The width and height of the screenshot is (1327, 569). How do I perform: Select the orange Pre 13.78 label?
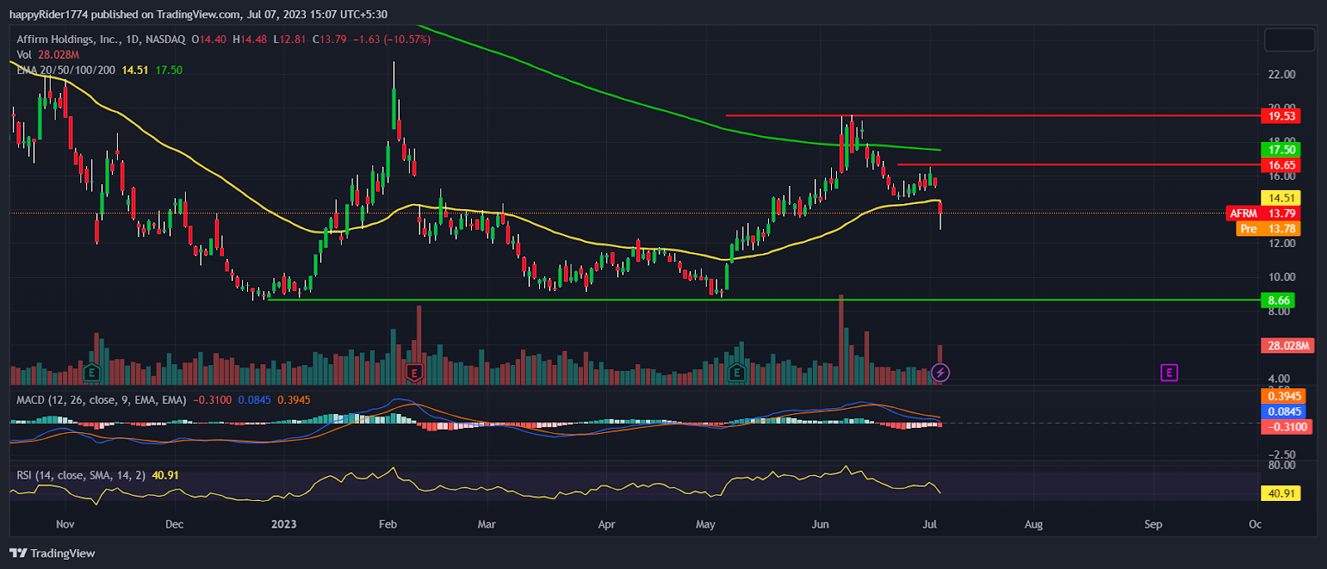[x=1267, y=229]
